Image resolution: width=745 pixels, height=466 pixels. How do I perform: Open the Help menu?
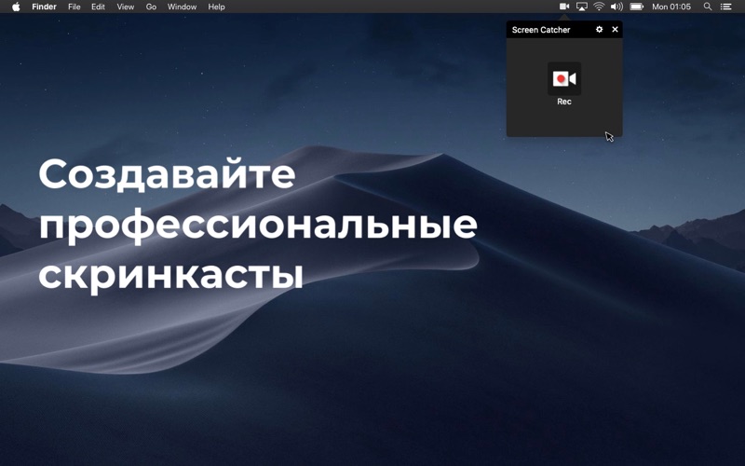[x=217, y=7]
